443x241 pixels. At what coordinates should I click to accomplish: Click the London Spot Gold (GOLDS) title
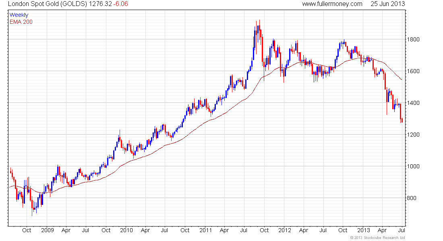pos(48,4)
